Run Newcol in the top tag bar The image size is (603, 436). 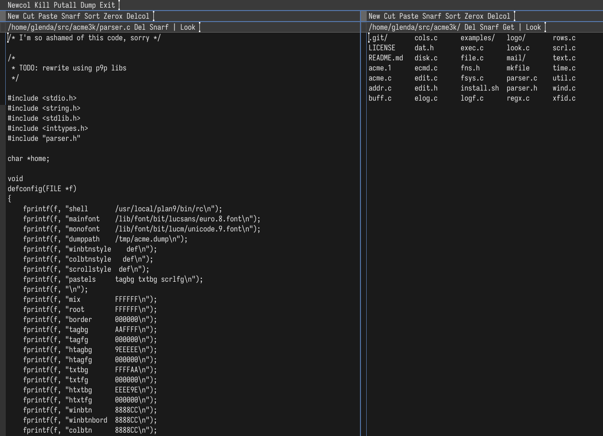point(19,5)
